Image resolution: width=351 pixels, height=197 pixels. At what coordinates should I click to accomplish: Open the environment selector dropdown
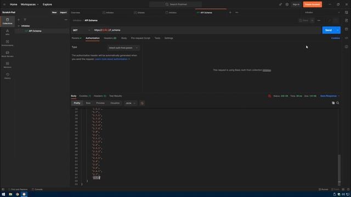(322, 13)
